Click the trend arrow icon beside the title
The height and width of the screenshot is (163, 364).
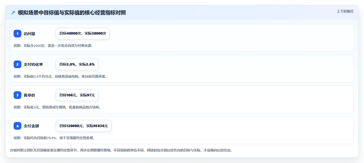(x=13, y=13)
